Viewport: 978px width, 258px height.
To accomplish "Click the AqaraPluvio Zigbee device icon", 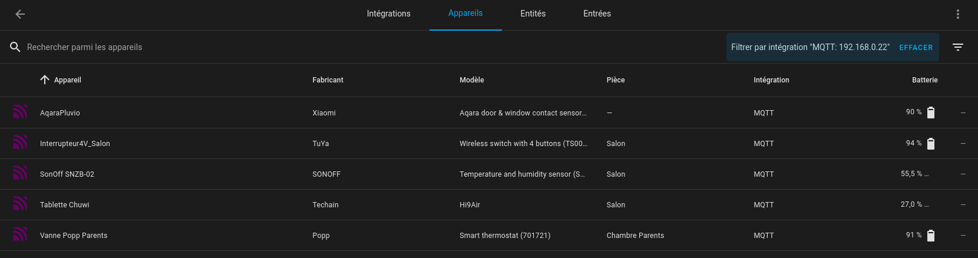I will (x=20, y=112).
